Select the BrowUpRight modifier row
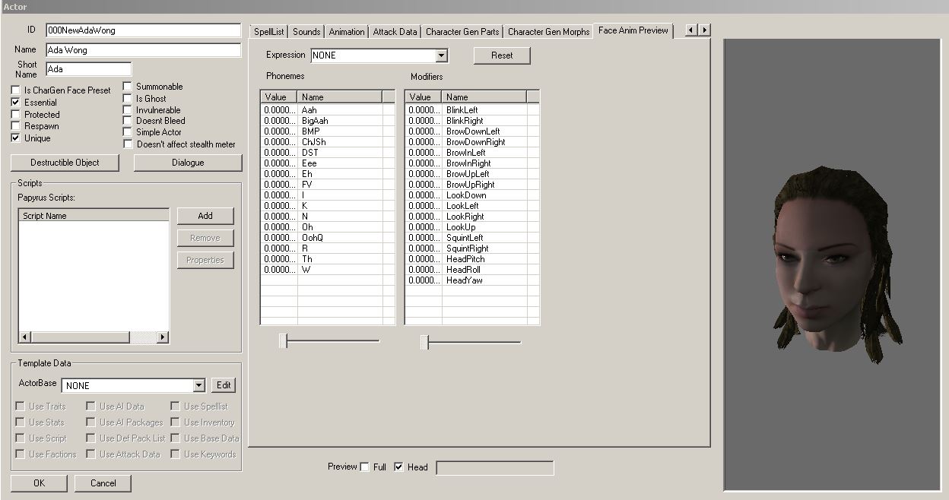The height and width of the screenshot is (500, 949). point(472,185)
